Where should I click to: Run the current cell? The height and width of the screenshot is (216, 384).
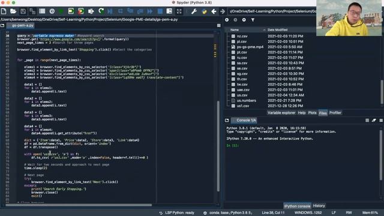pyautogui.click(x=71, y=11)
